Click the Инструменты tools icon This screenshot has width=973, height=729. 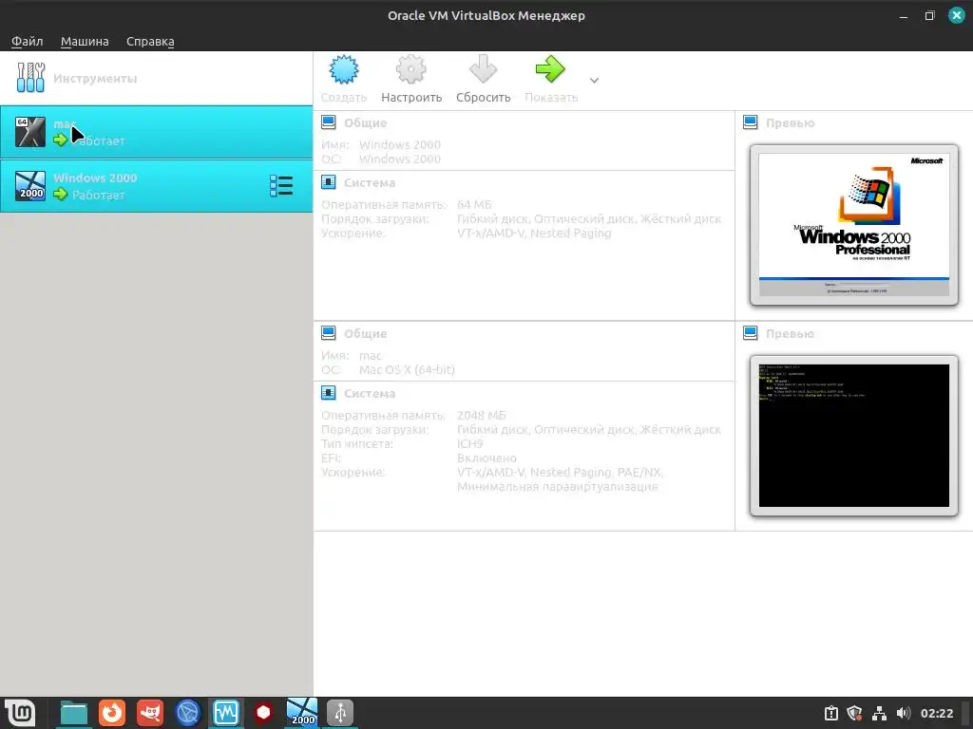pos(30,78)
